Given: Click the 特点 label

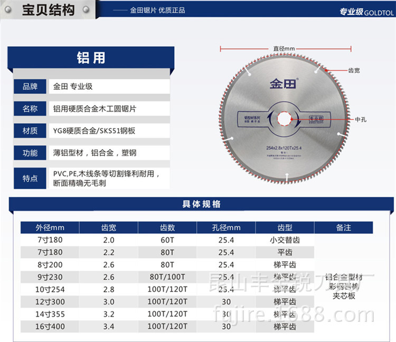Looking at the screenshot, I should click(x=30, y=178).
